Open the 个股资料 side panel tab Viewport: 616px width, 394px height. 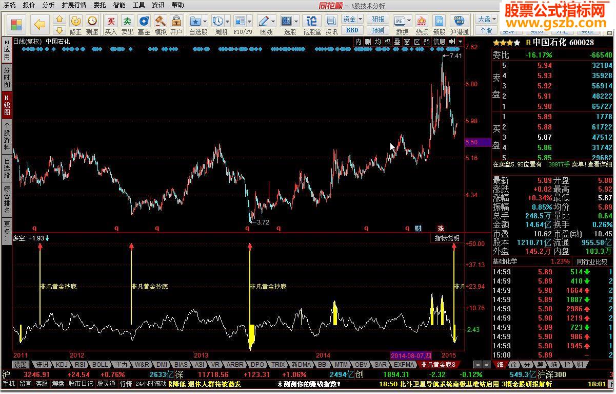(7, 136)
